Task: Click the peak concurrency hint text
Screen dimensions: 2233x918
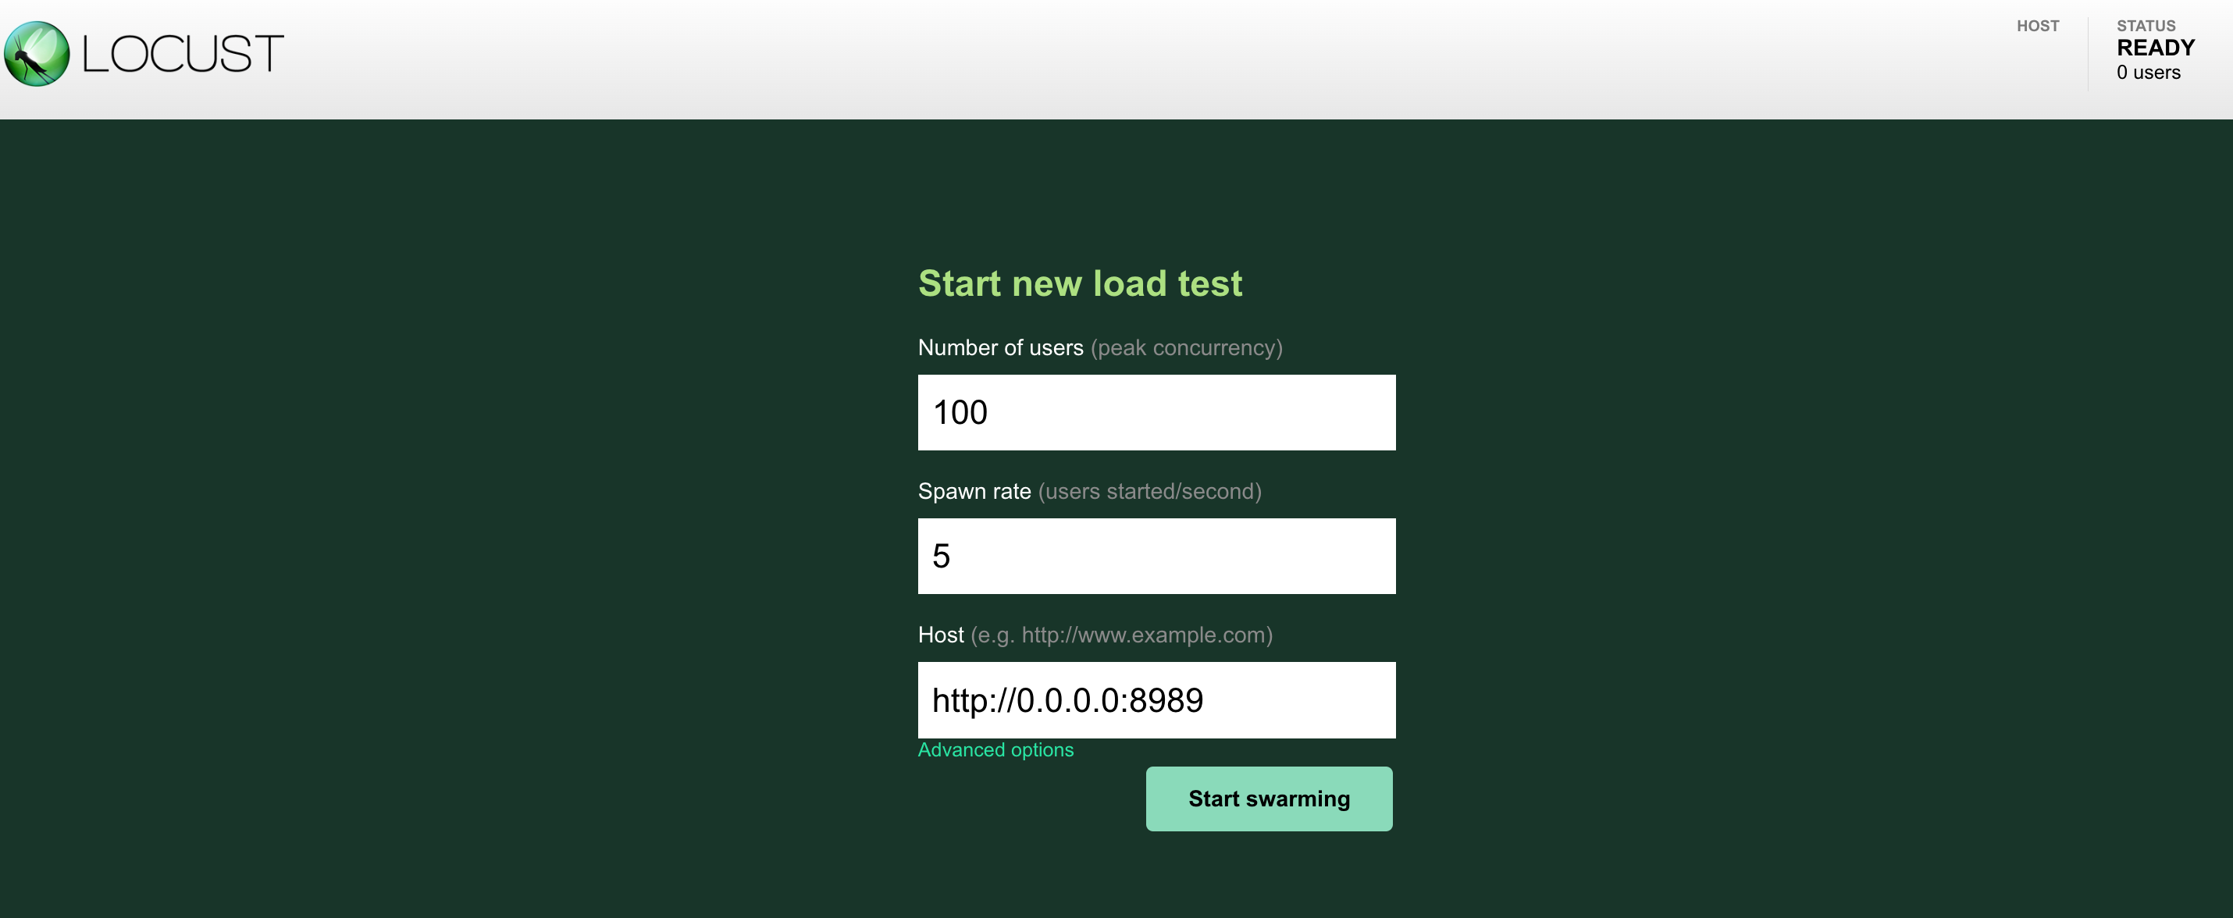Action: point(1186,347)
